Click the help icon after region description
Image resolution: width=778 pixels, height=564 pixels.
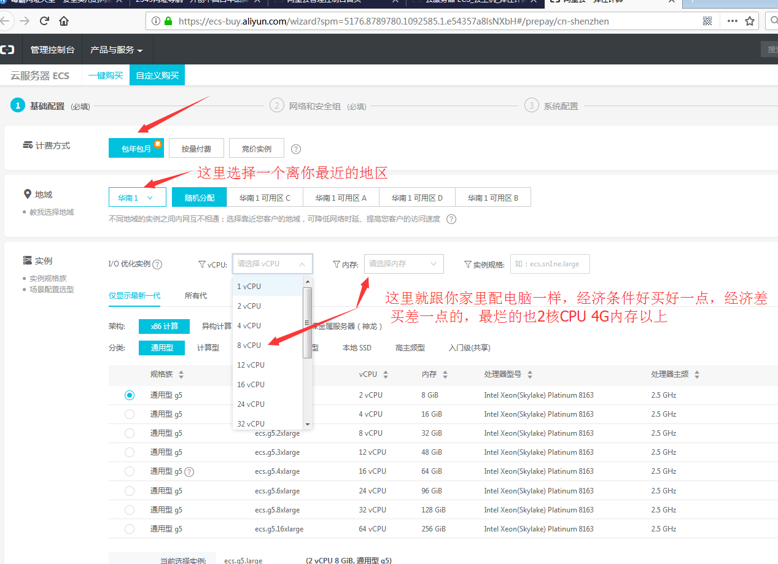click(451, 219)
